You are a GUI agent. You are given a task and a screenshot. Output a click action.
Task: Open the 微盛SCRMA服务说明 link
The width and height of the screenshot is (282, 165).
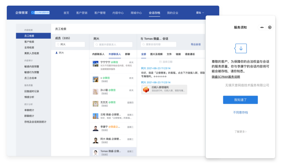click(x=226, y=77)
